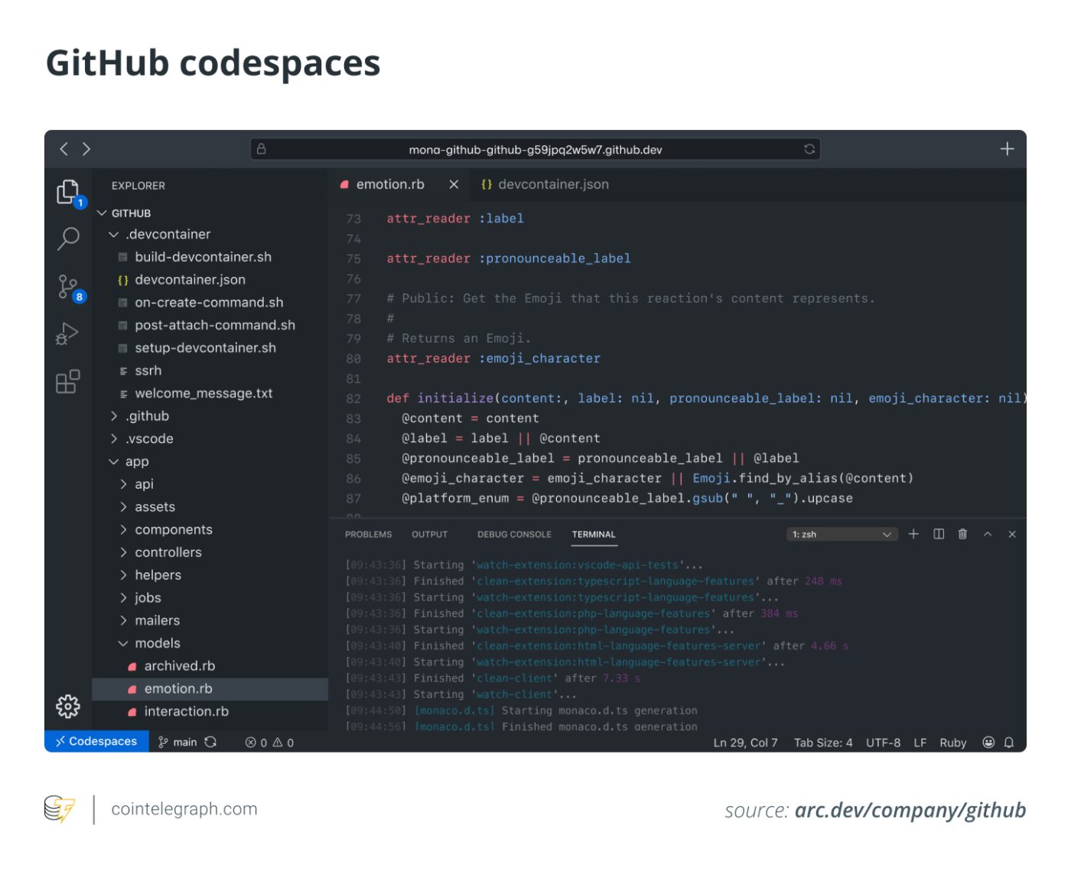
Task: Close the emotion.rb editor tab
Action: coord(454,184)
